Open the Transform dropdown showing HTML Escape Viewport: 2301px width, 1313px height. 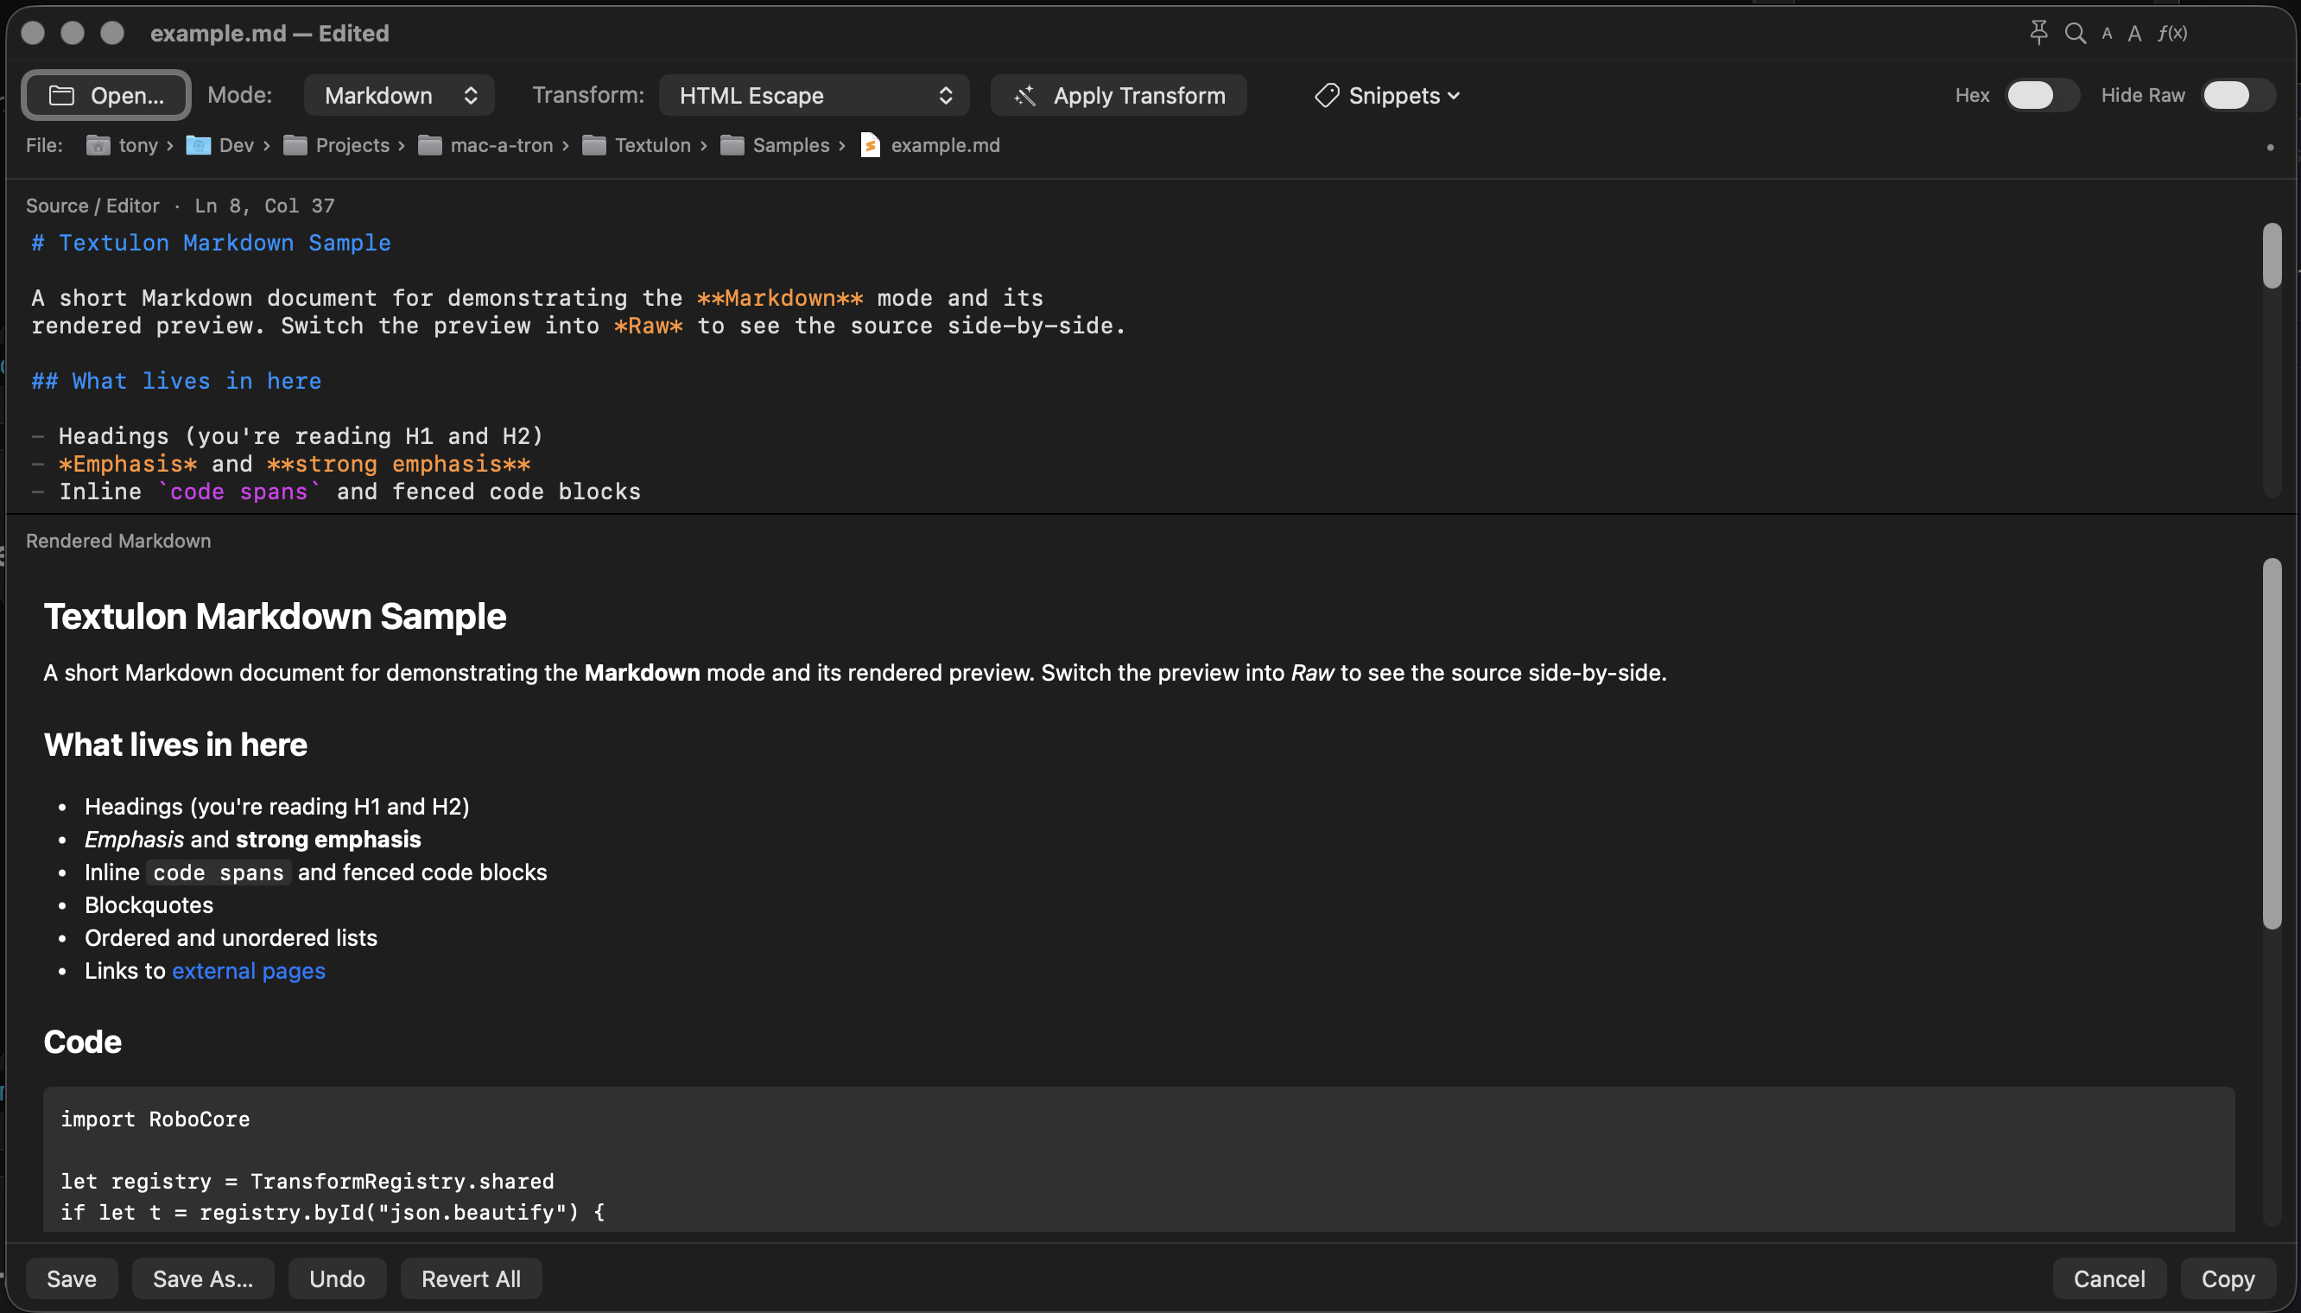click(x=814, y=96)
